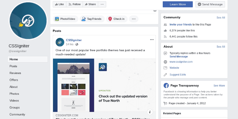The height and width of the screenshot is (119, 238).
Task: Click the Send Message button at top
Action: pyautogui.click(x=210, y=4)
